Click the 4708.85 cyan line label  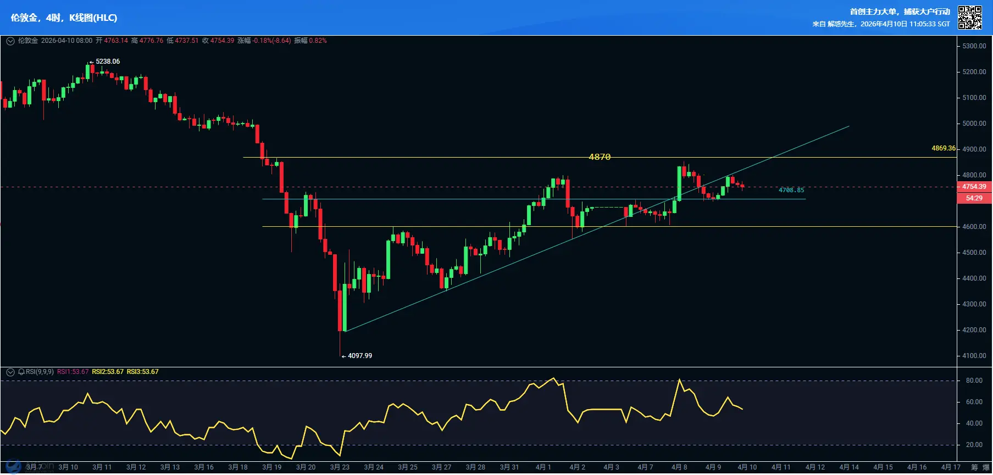[791, 190]
